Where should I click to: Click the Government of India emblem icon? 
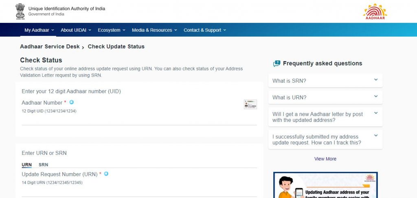pos(20,11)
